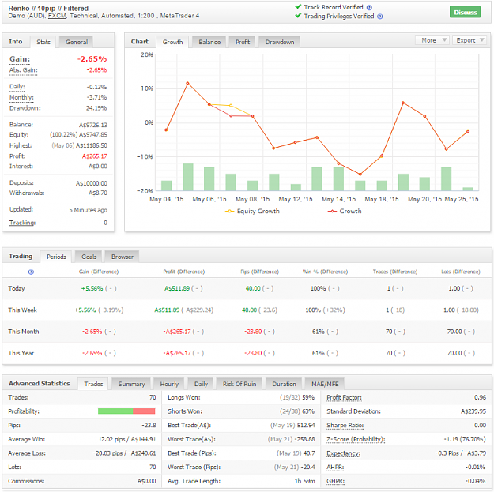Select the Drawdown chart tab
Screen dimensions: 494x492
point(280,42)
